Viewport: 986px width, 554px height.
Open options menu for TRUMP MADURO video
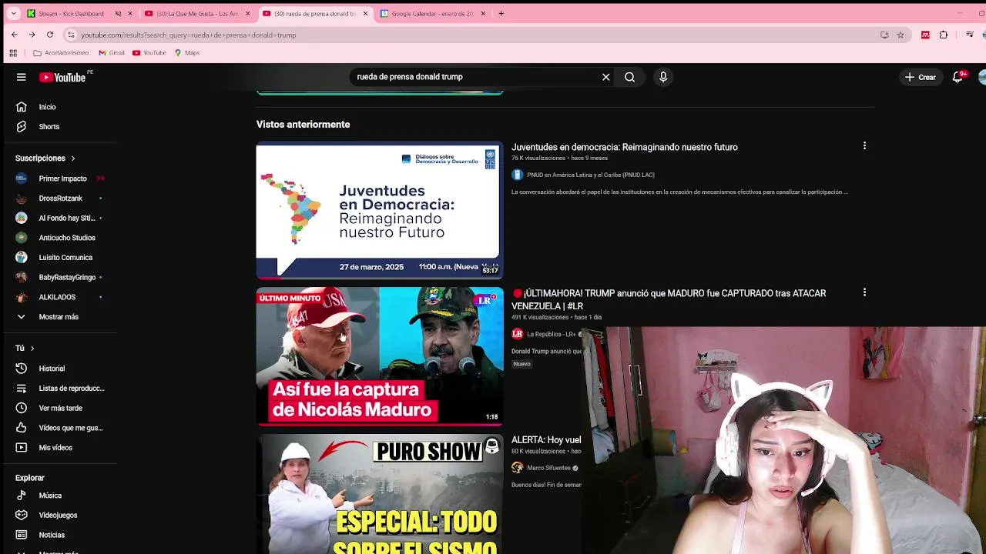pos(864,292)
